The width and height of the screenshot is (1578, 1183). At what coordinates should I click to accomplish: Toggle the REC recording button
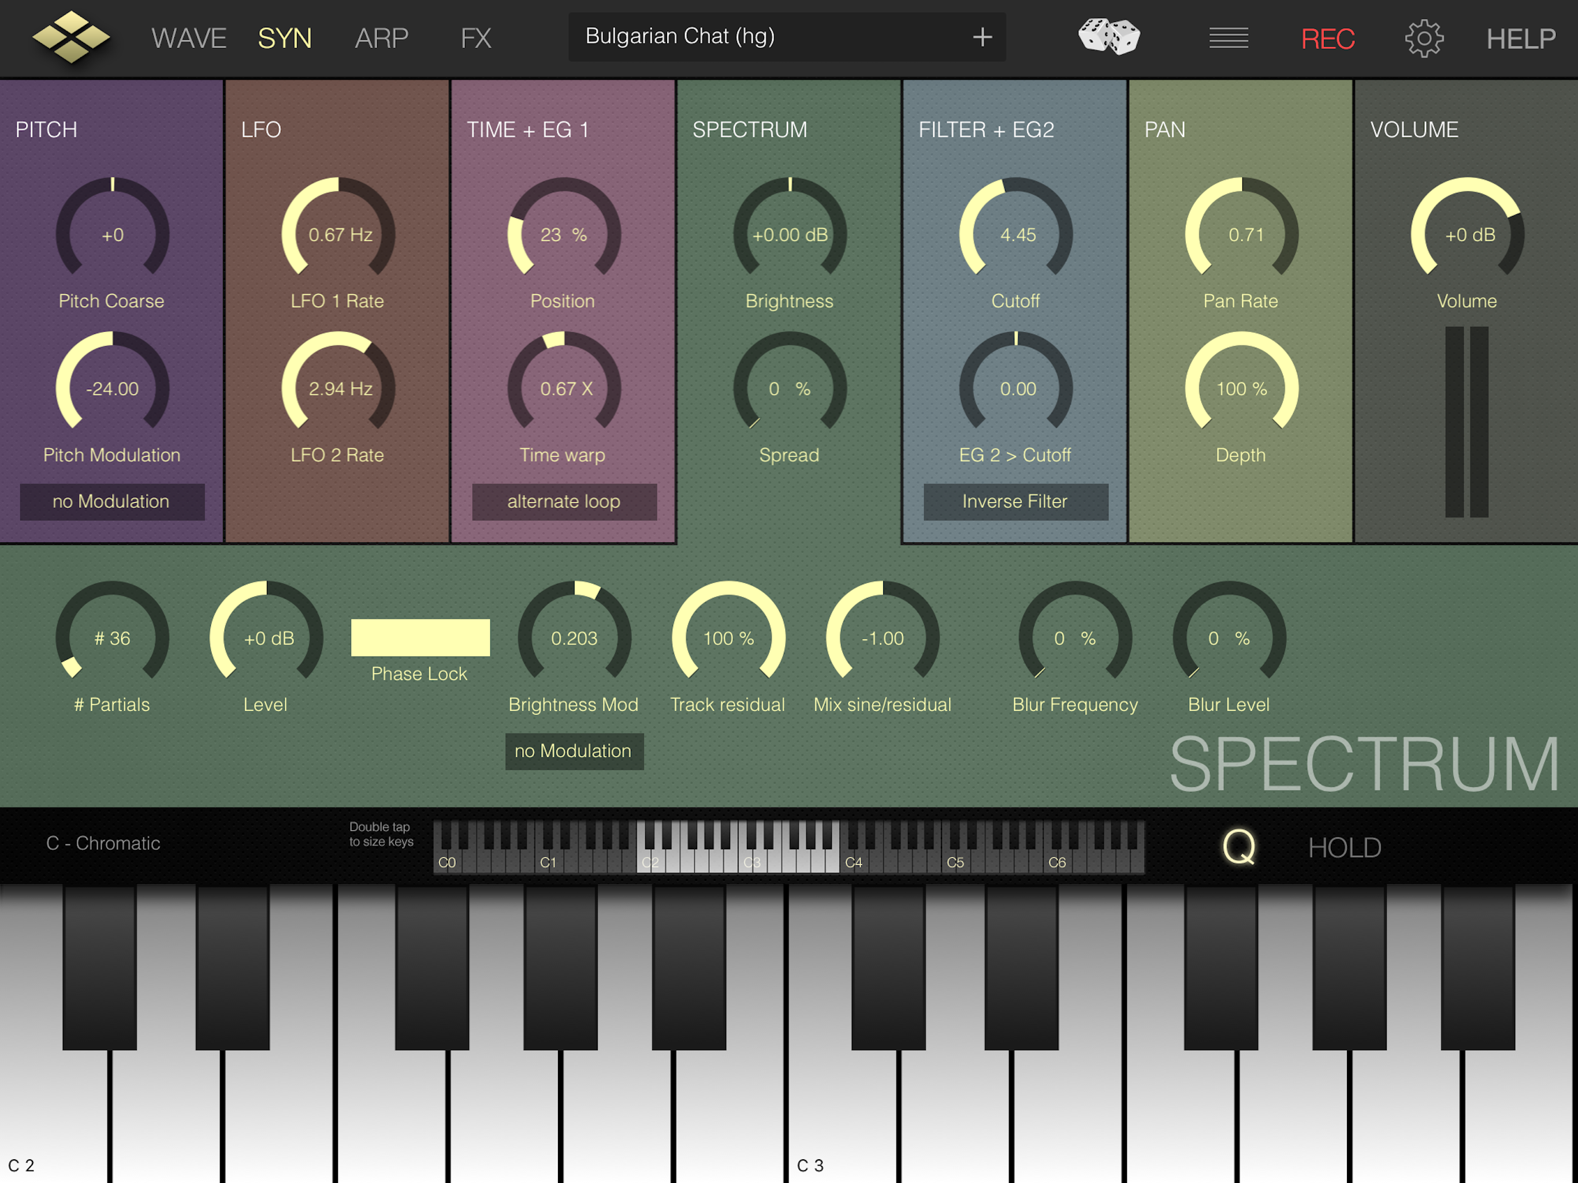[x=1327, y=39]
